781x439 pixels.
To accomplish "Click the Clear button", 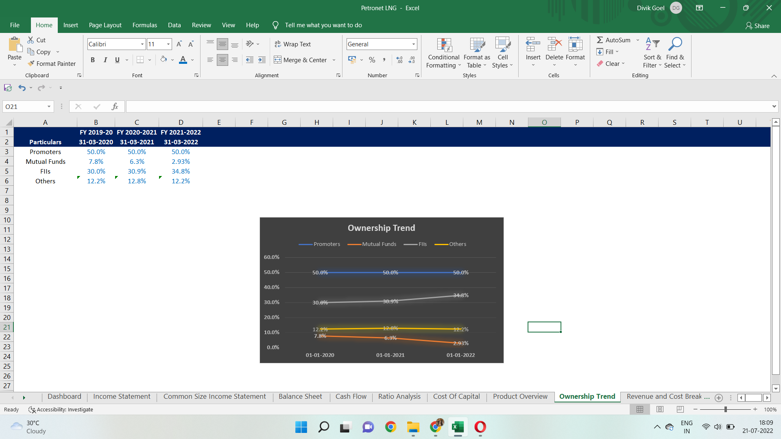I will [x=608, y=63].
